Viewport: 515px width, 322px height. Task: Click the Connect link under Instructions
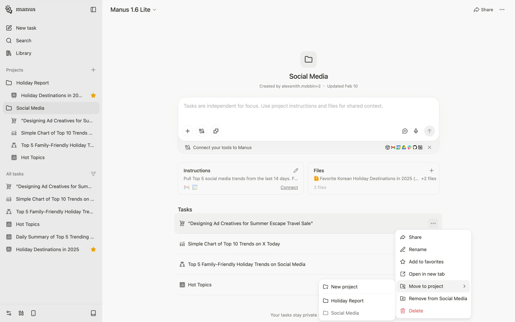pyautogui.click(x=289, y=188)
